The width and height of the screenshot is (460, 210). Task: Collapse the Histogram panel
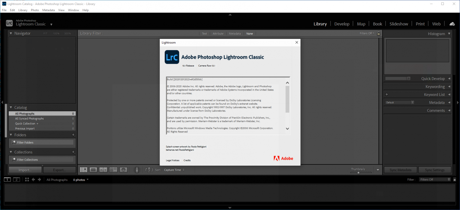[449, 34]
